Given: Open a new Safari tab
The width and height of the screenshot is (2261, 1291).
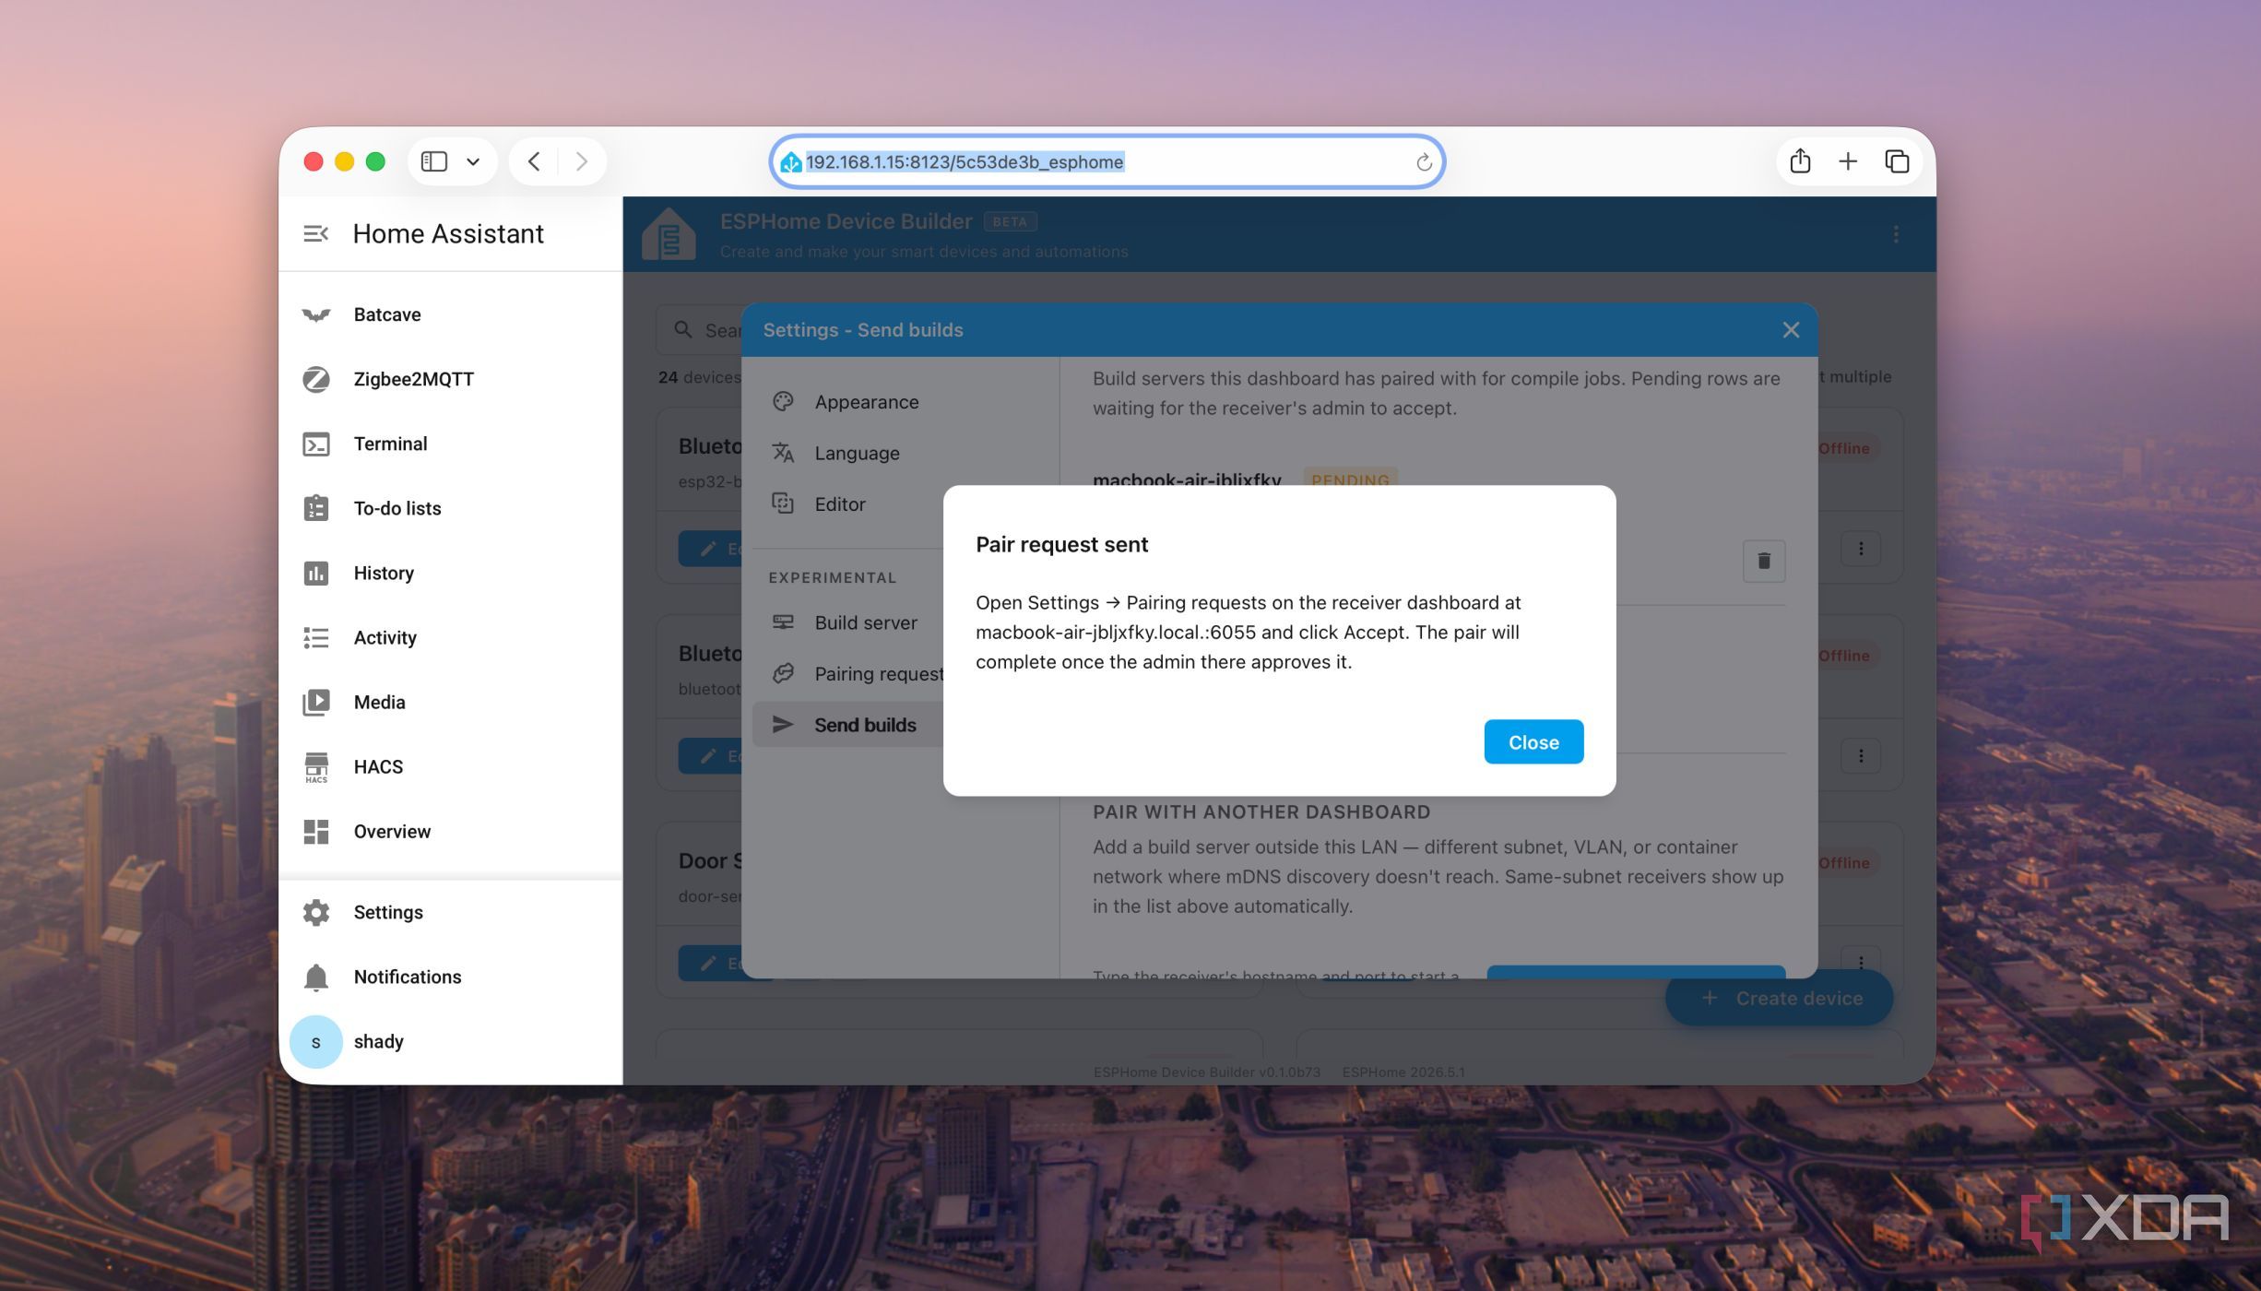Looking at the screenshot, I should click(1847, 161).
